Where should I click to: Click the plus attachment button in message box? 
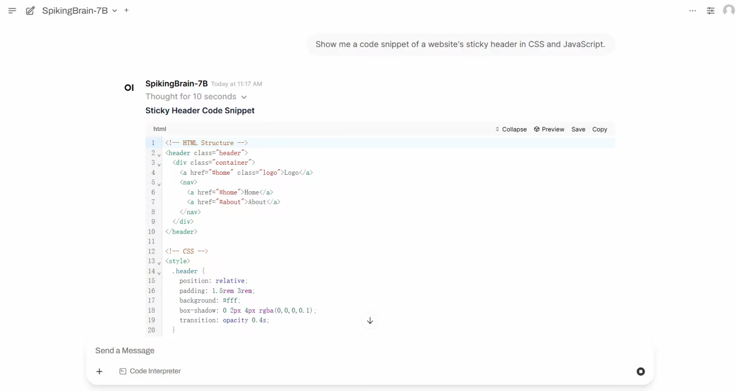point(99,371)
